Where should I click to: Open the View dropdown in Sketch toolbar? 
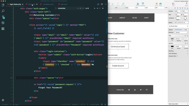pyautogui.click(x=173, y=4)
